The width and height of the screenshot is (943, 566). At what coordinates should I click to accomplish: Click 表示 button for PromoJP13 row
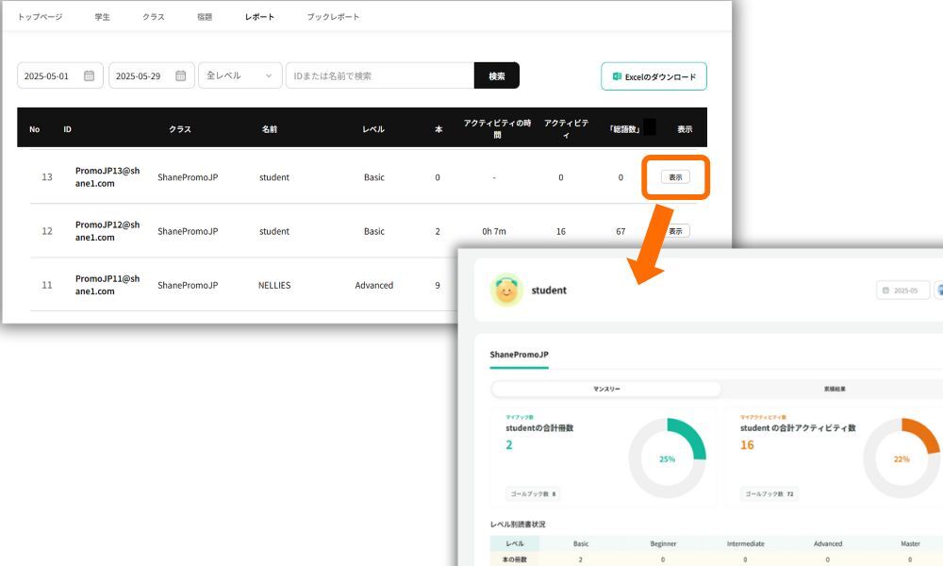(674, 177)
